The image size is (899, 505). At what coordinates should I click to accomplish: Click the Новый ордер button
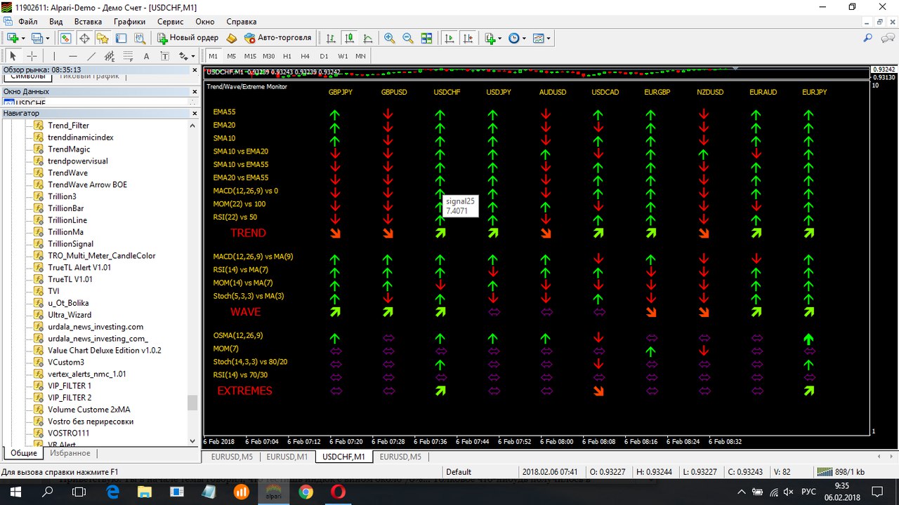[x=188, y=38]
